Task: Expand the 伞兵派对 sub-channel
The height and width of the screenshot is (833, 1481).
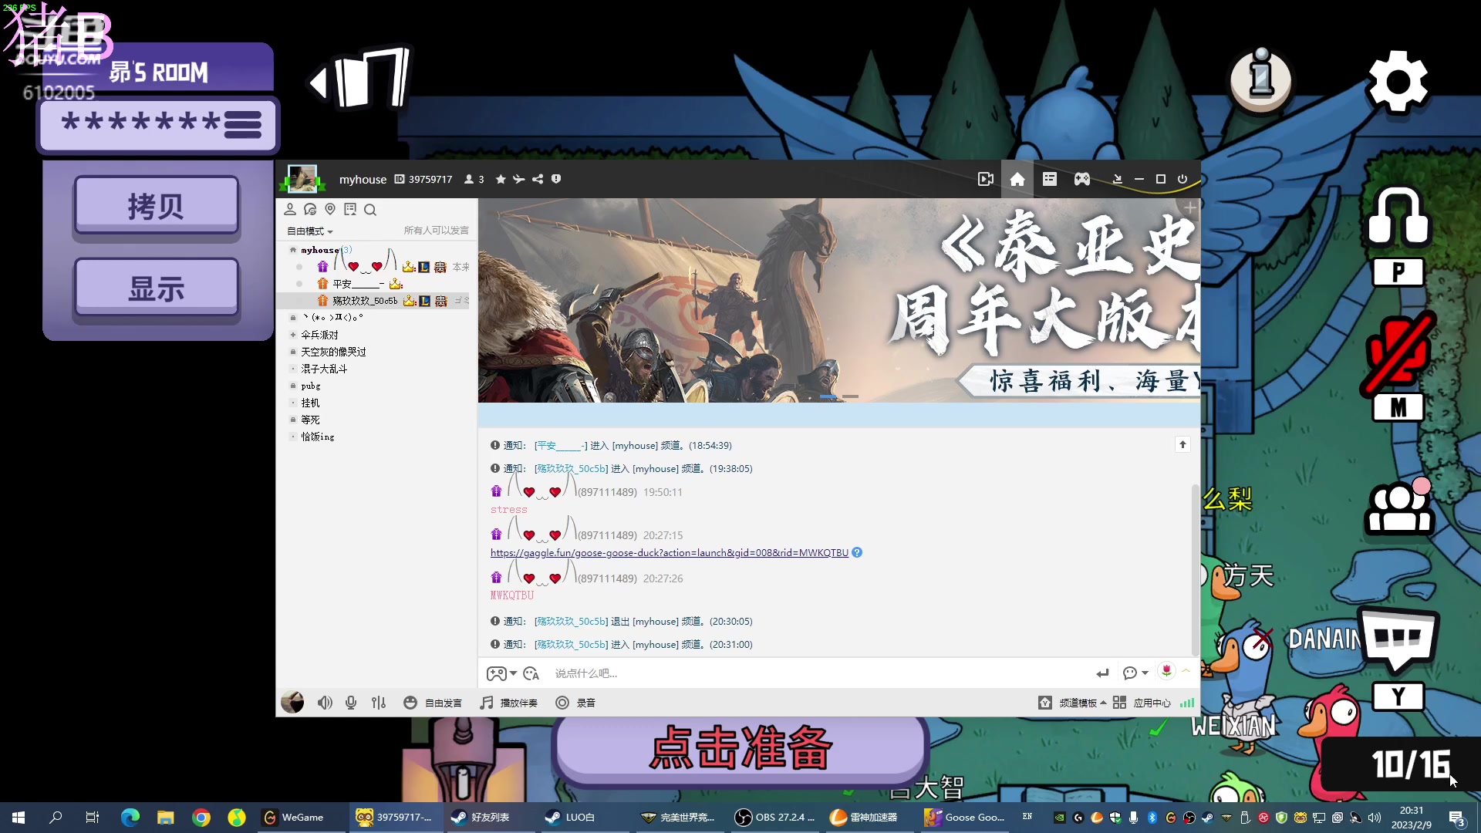Action: coord(293,335)
